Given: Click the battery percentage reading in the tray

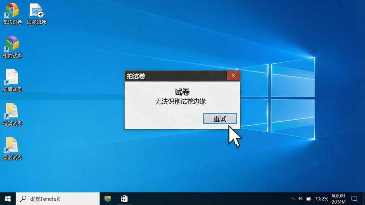Looking at the screenshot, I should 322,199.
